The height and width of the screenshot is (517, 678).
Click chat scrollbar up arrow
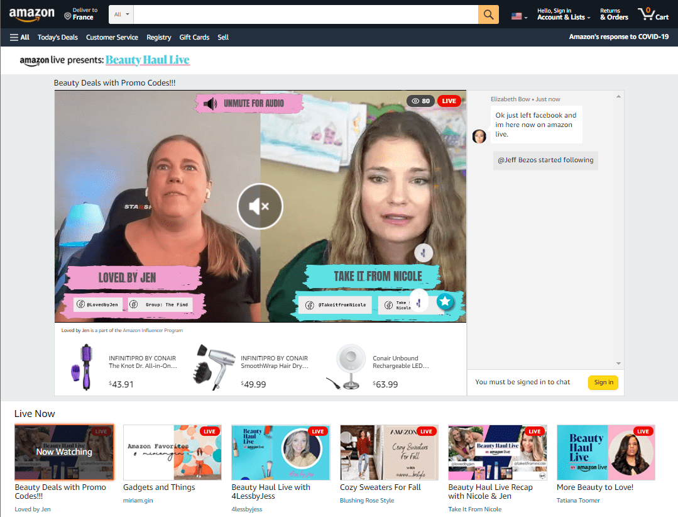pos(618,96)
